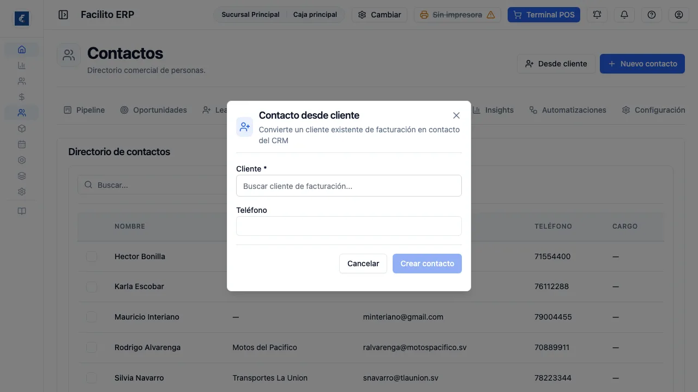Open the Sucursal Principal branch selector
The image size is (698, 392).
click(x=250, y=15)
